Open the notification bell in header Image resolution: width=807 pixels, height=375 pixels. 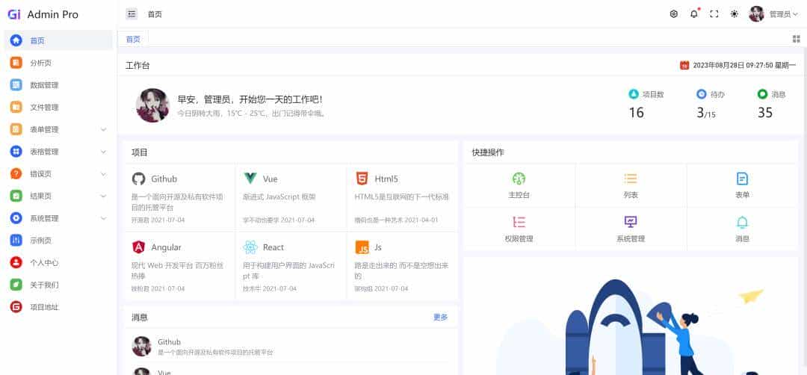coord(693,14)
